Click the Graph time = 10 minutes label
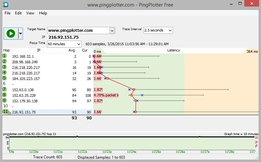Image resolution: width=261 pixels, height=162 pixels. point(241,134)
